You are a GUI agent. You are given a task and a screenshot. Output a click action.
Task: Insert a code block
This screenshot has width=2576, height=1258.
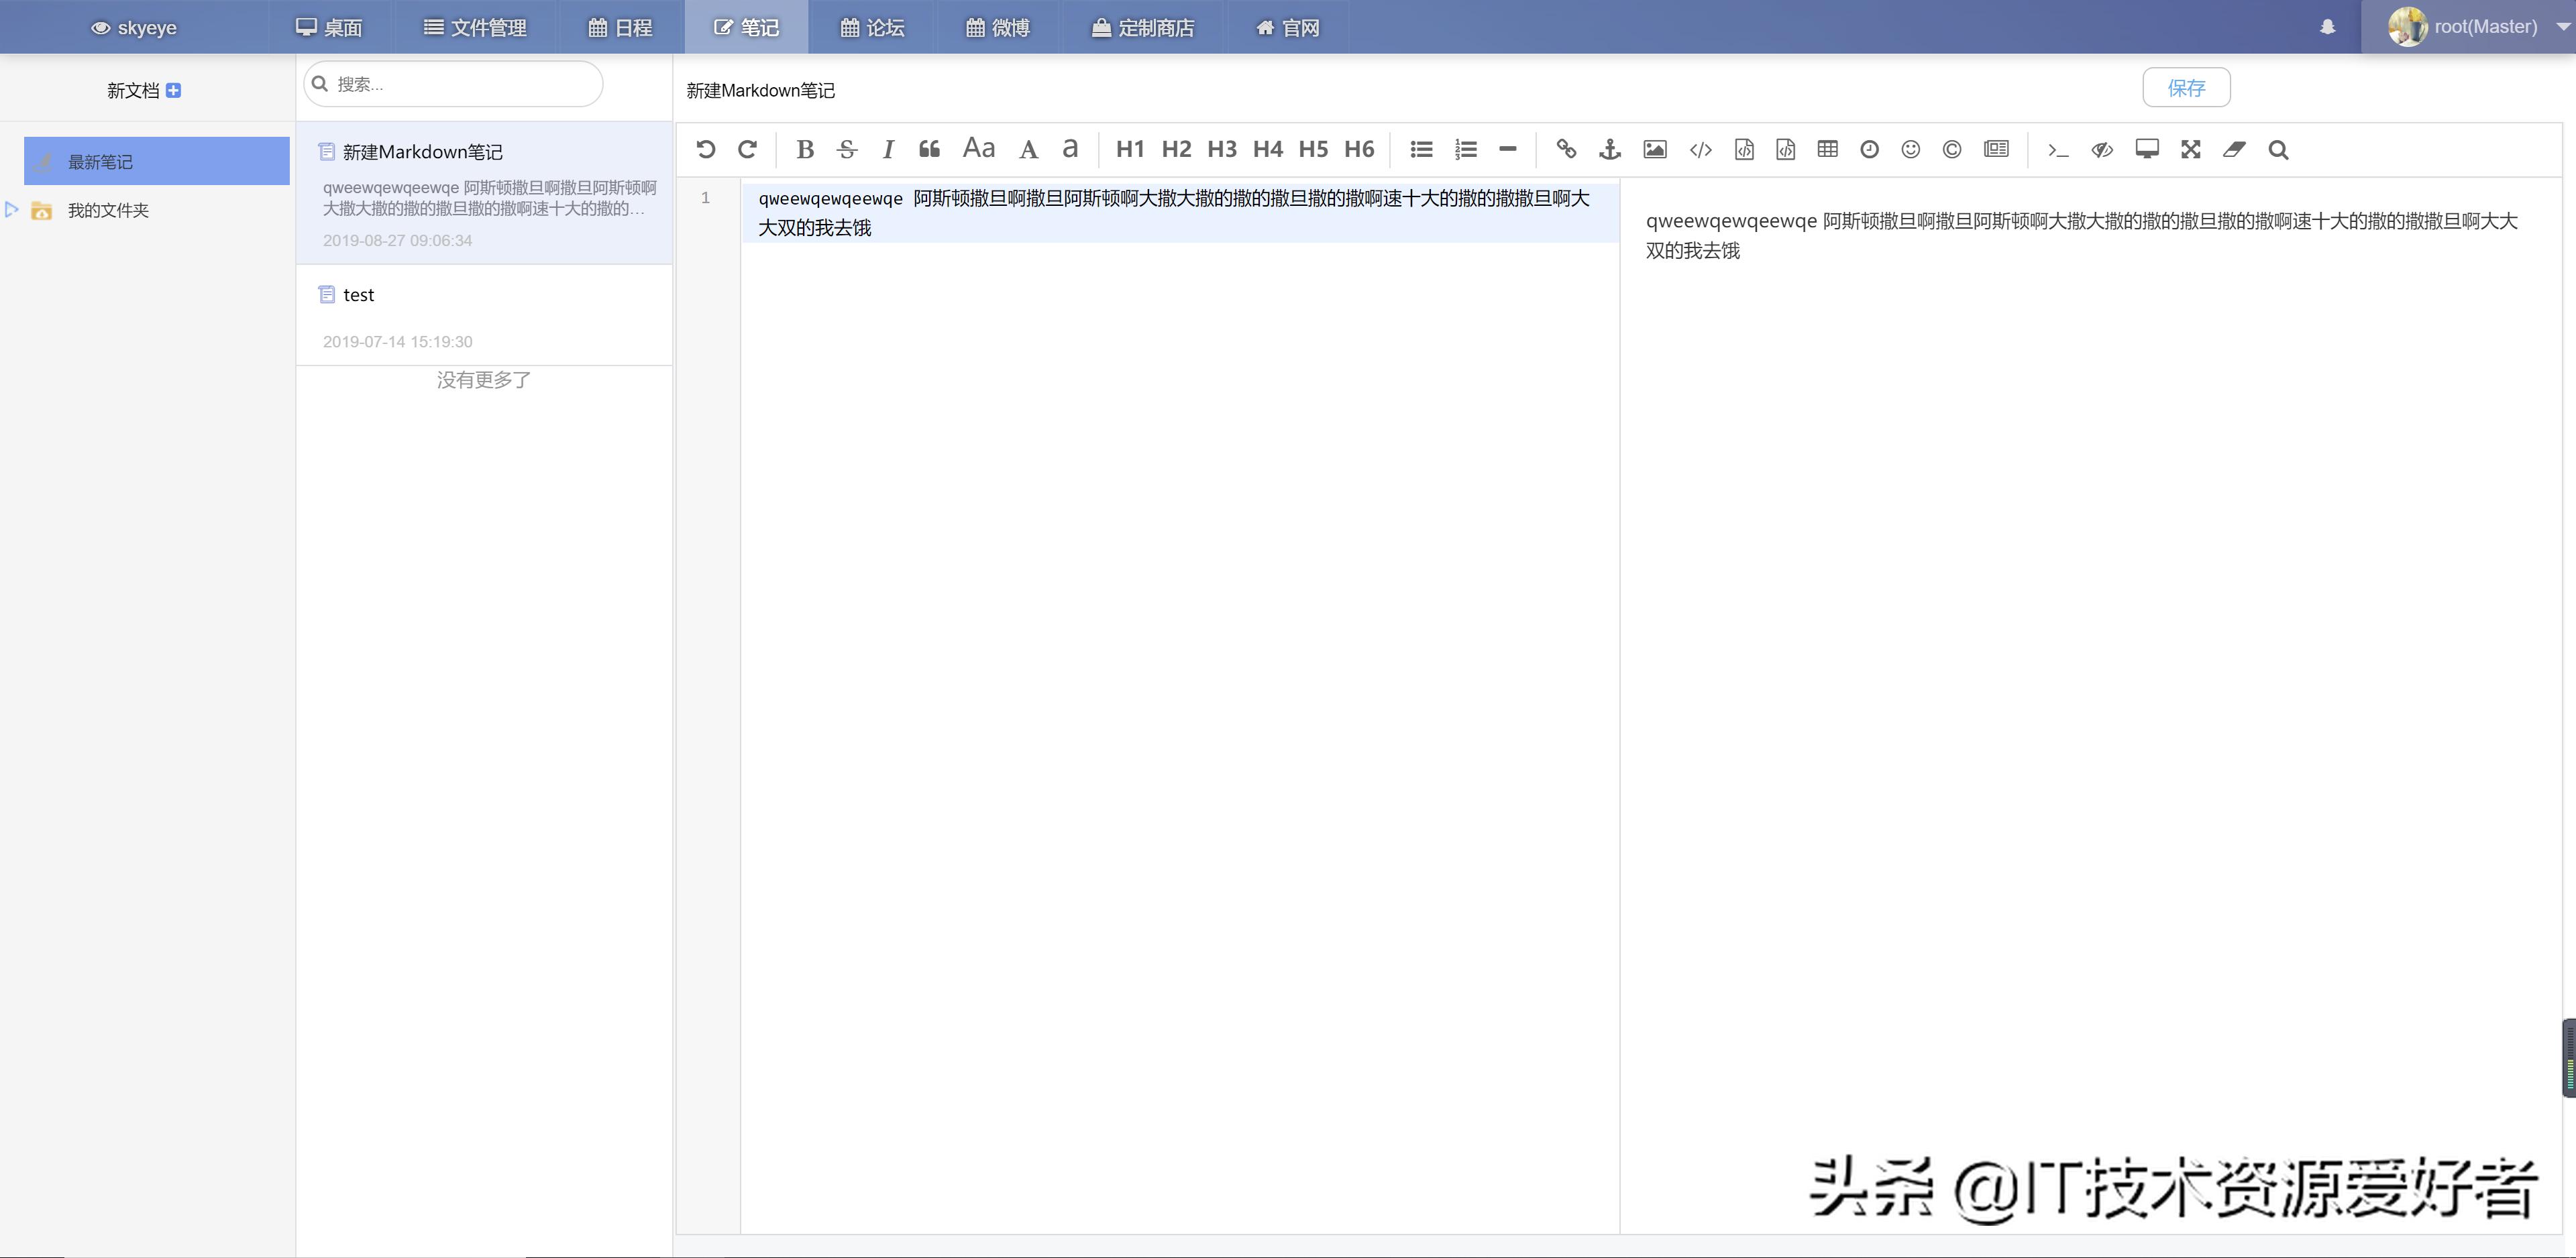point(1744,149)
